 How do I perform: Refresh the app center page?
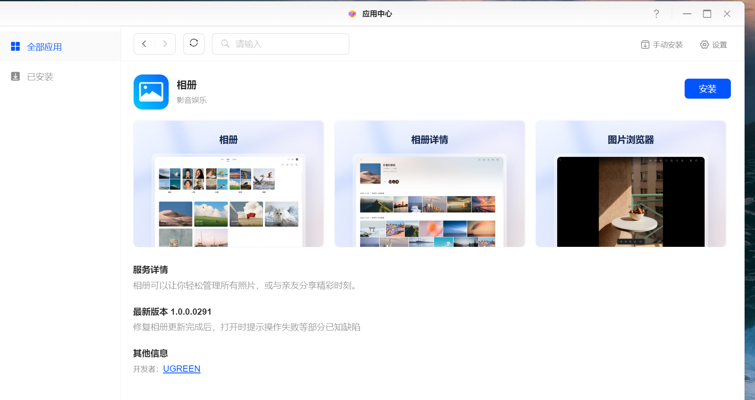pyautogui.click(x=194, y=43)
